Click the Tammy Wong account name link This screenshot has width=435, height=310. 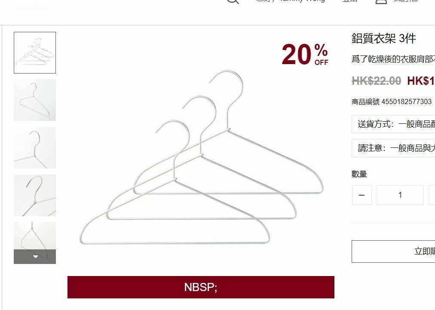pos(302,1)
